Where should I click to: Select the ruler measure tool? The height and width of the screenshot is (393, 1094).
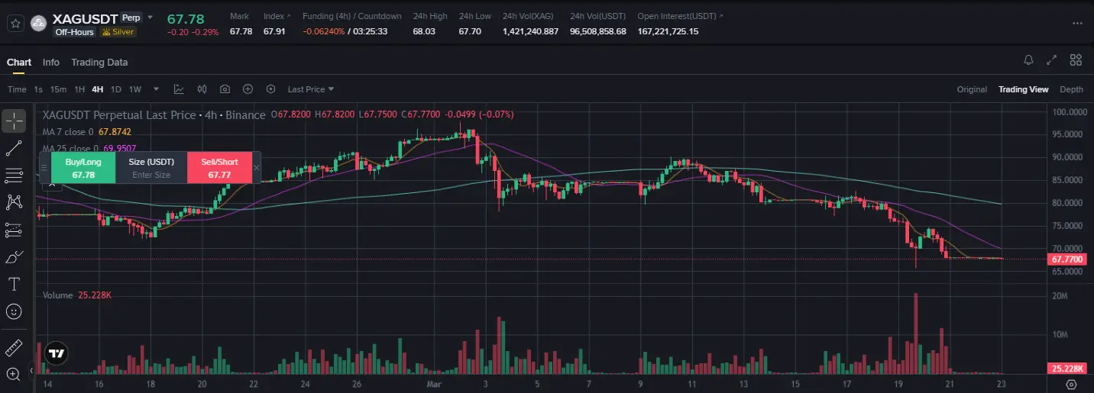pos(14,349)
